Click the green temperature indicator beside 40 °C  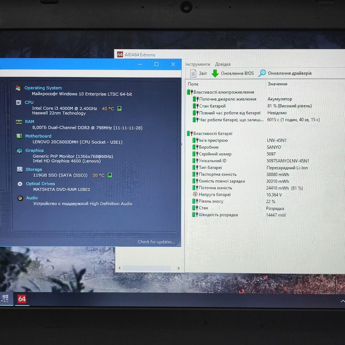coord(119,108)
